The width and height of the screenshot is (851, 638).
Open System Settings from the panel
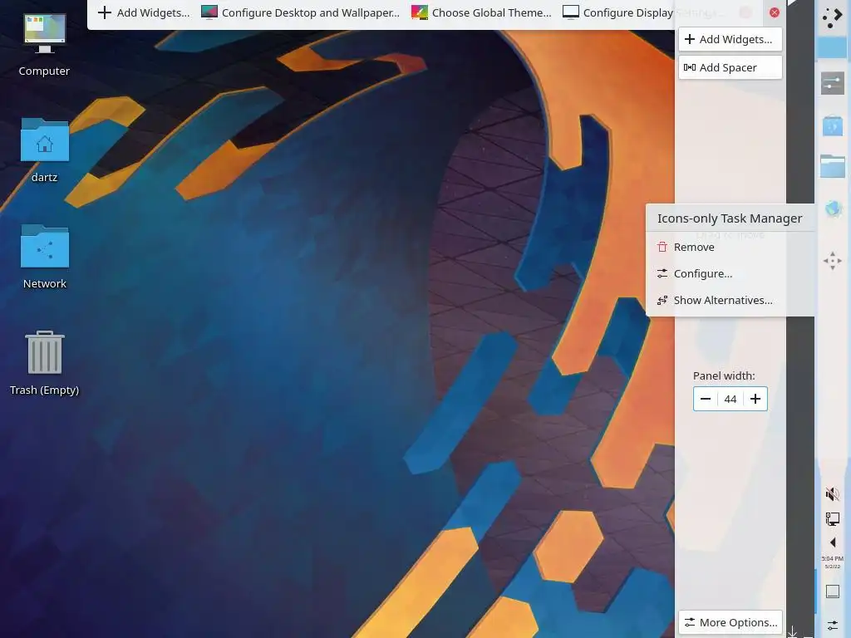pyautogui.click(x=833, y=83)
